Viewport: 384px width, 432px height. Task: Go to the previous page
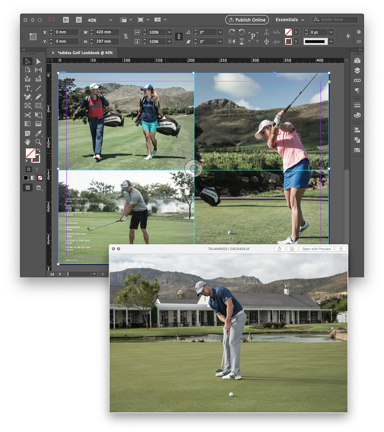tap(60, 274)
